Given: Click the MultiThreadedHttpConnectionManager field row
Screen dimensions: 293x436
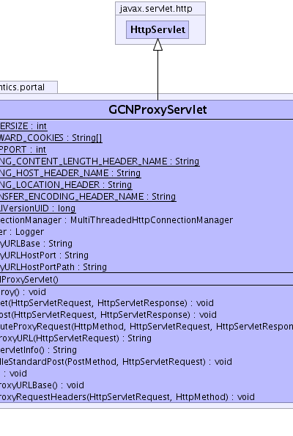Looking at the screenshot, I should click(116, 220).
